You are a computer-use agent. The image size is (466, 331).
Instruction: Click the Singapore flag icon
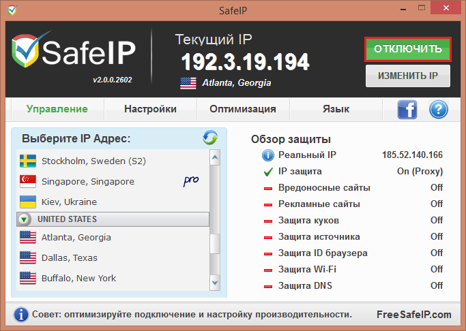[x=28, y=181]
